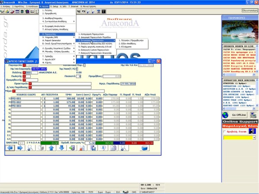259x194 pixels.
Task: Click the teal calculator icon in top toolbar
Action: 22,12
